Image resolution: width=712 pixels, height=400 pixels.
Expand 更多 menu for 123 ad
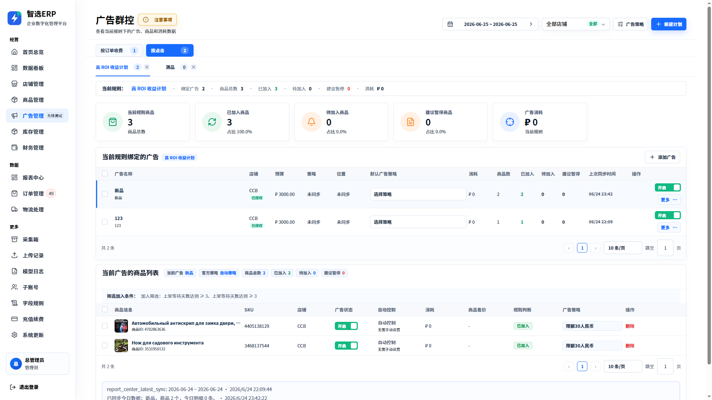[x=669, y=227]
